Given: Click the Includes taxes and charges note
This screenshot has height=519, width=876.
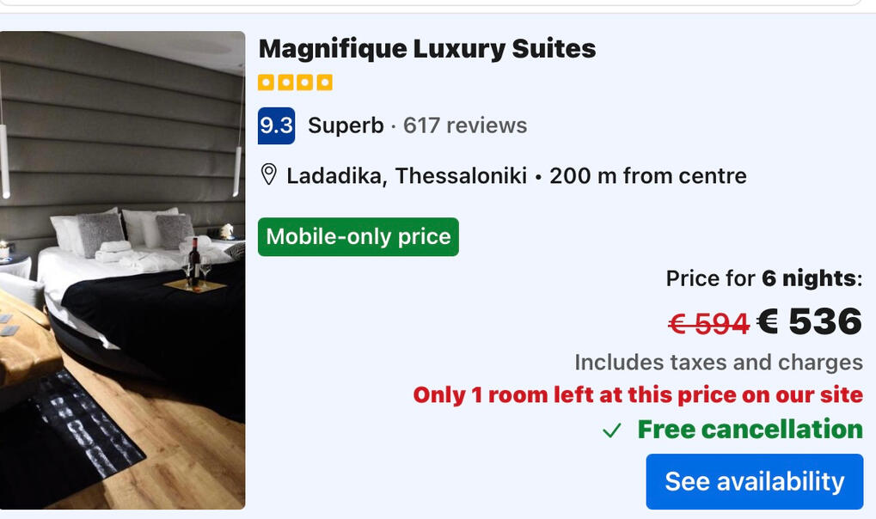Looking at the screenshot, I should click(x=718, y=363).
